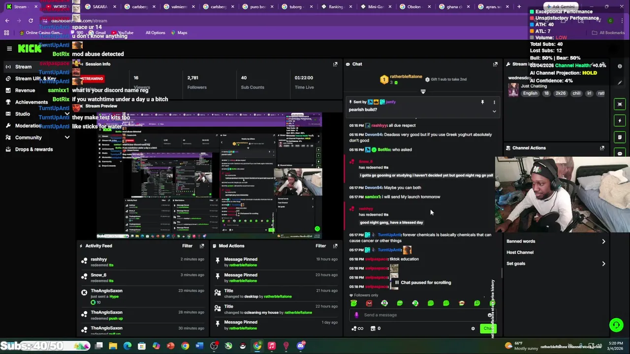
Task: Reload the page
Action: [31, 21]
